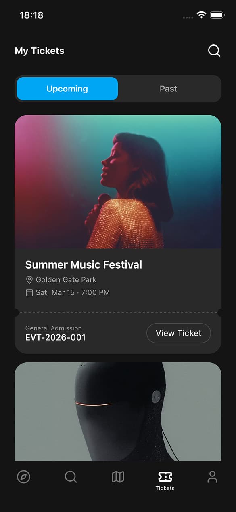
Task: Switch to the Past tab
Action: click(x=168, y=89)
